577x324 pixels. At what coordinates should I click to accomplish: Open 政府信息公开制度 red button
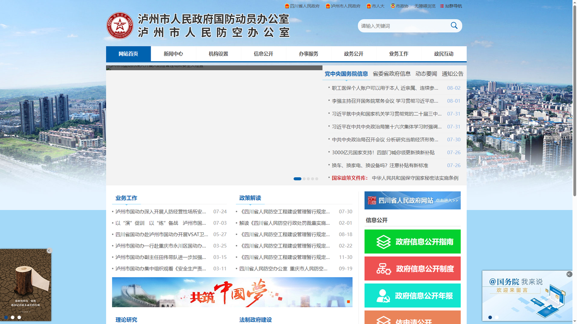[x=412, y=268]
